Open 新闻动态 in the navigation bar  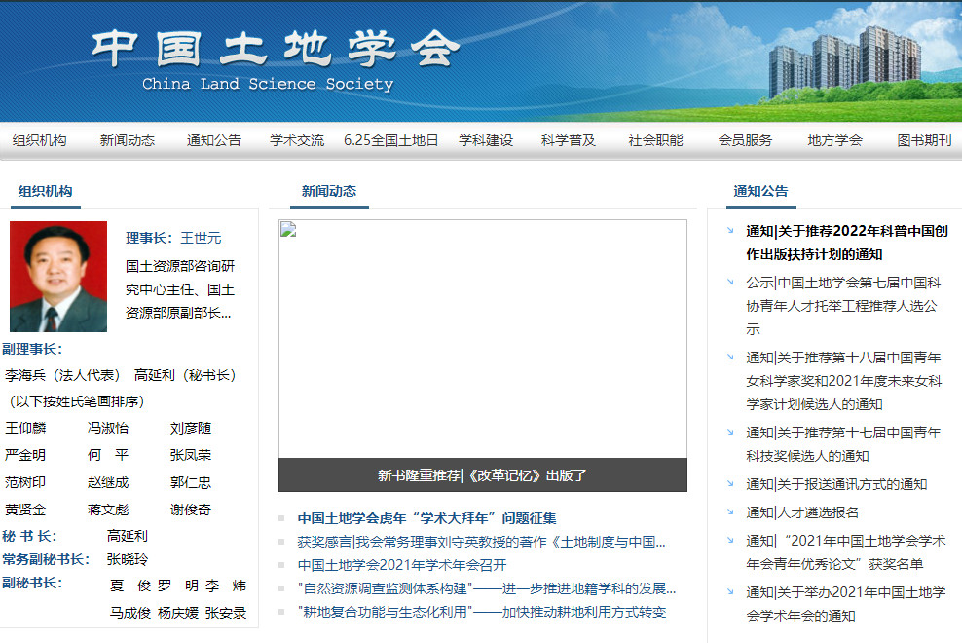[127, 140]
